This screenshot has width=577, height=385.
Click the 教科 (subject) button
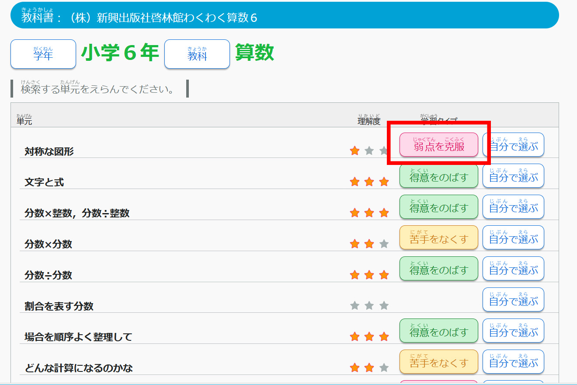pyautogui.click(x=197, y=54)
